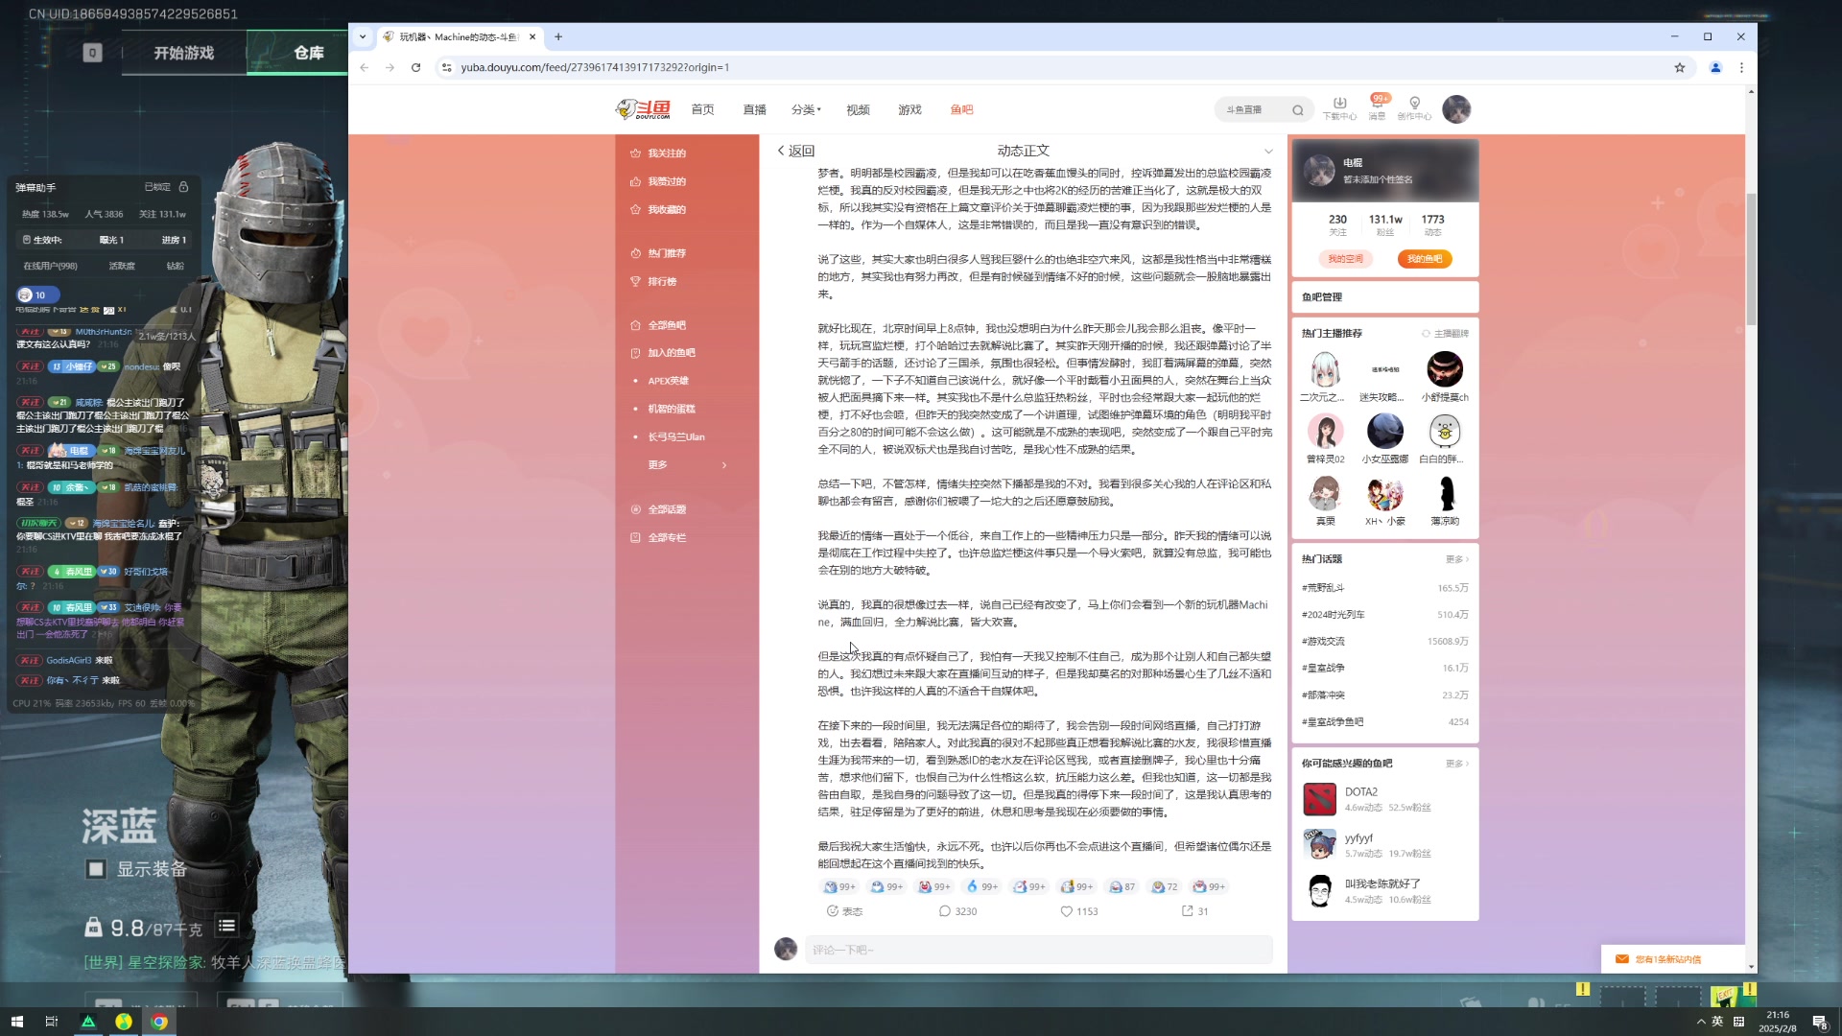The image size is (1842, 1036).
Task: Open comments via the speech bubble icon
Action: tap(946, 910)
